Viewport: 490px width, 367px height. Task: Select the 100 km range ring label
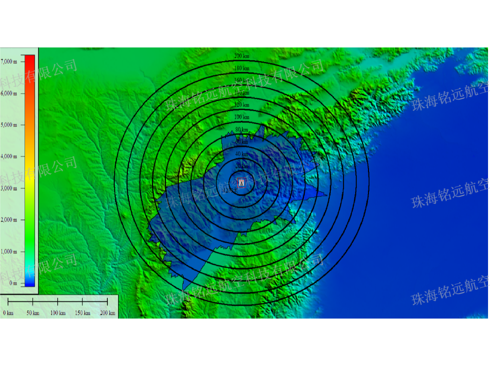(242, 117)
